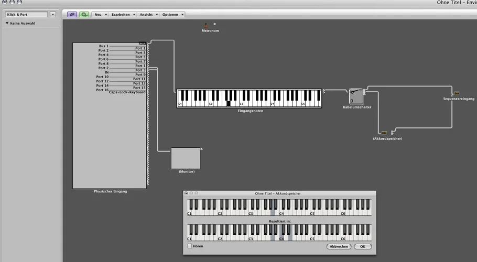477x262 pixels.
Task: Click the Akkordspeicher dialog zoom button
Action: click(196, 193)
